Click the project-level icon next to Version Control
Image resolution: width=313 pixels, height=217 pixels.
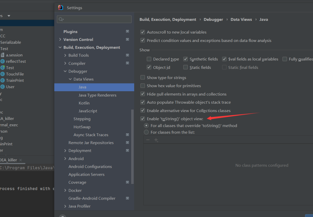pos(127,39)
